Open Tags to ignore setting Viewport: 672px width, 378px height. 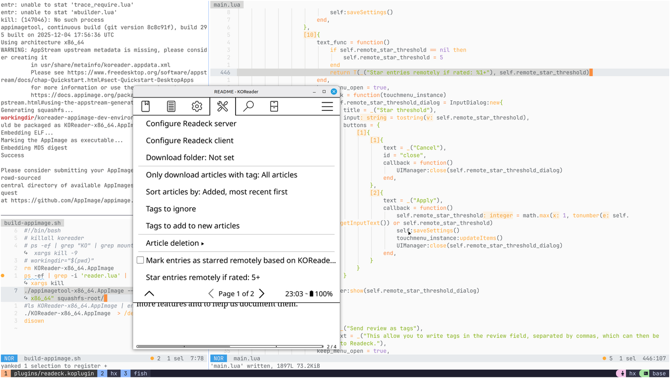tap(171, 209)
